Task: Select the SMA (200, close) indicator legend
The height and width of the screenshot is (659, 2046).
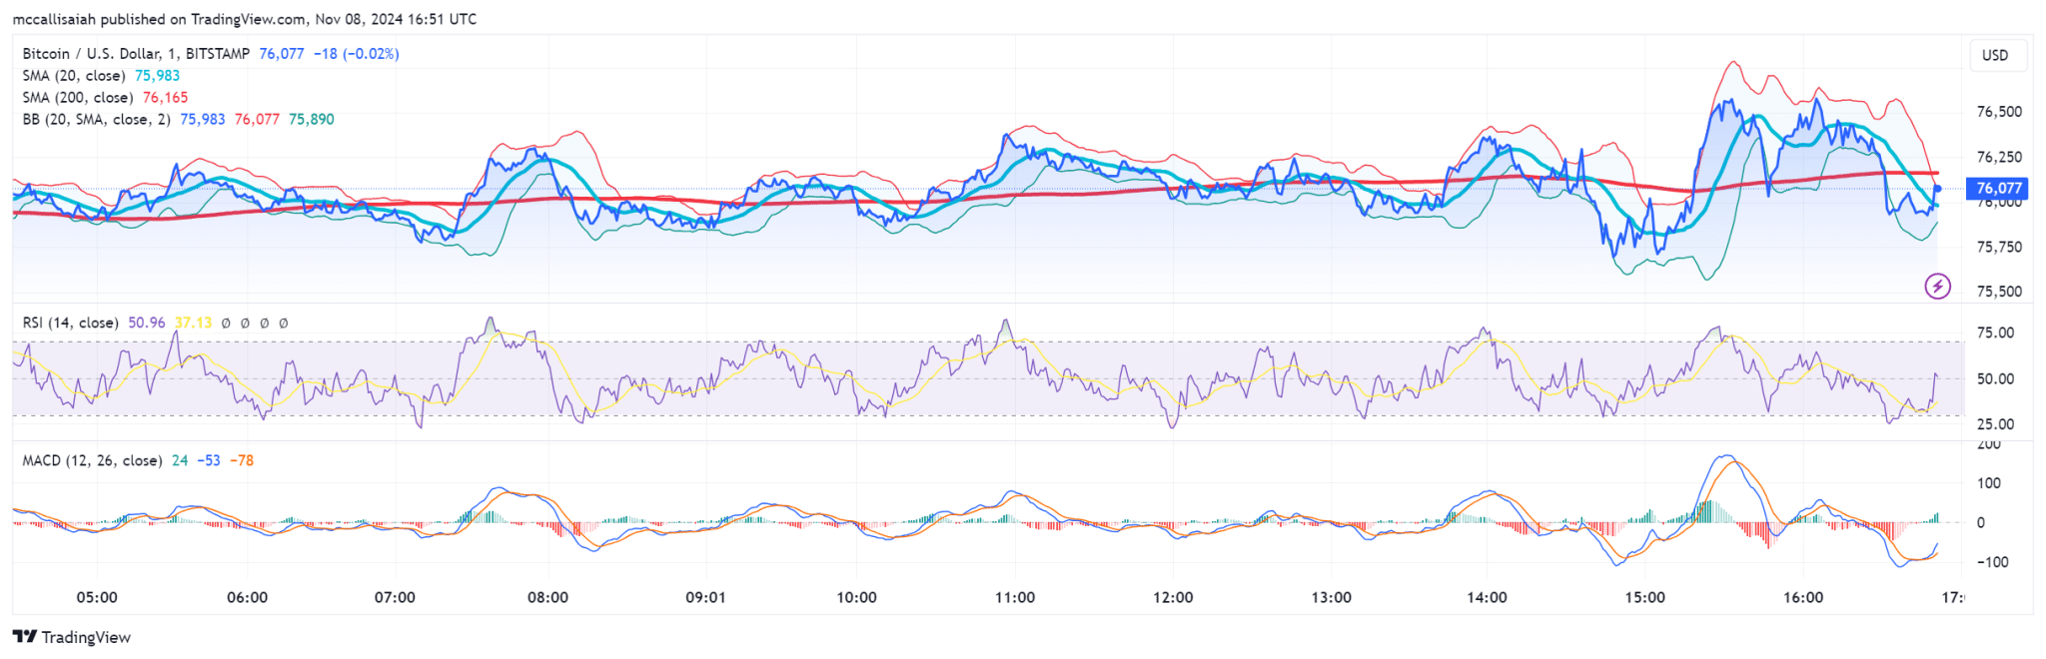Action: pos(78,98)
